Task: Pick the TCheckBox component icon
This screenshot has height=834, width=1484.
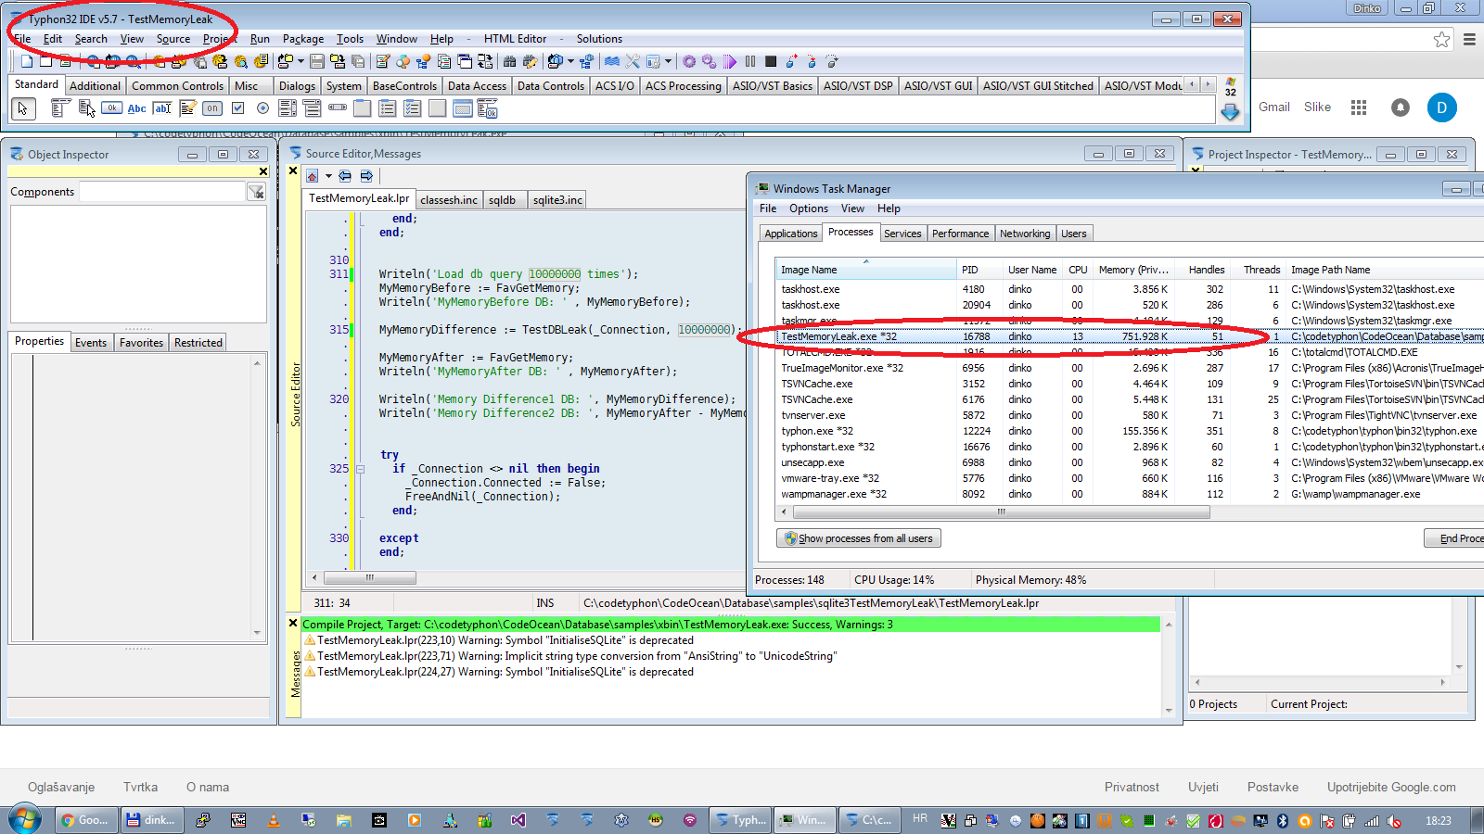Action: tap(237, 108)
